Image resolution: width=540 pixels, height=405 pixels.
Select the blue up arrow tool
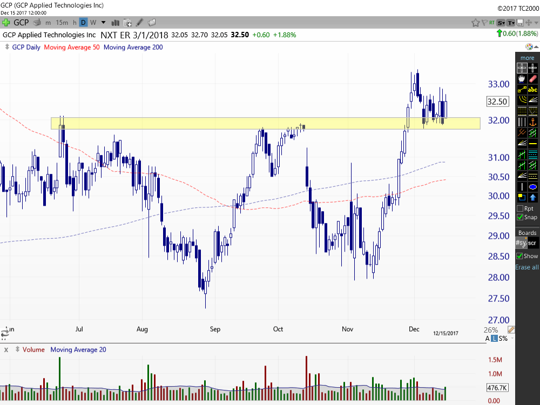point(533,198)
